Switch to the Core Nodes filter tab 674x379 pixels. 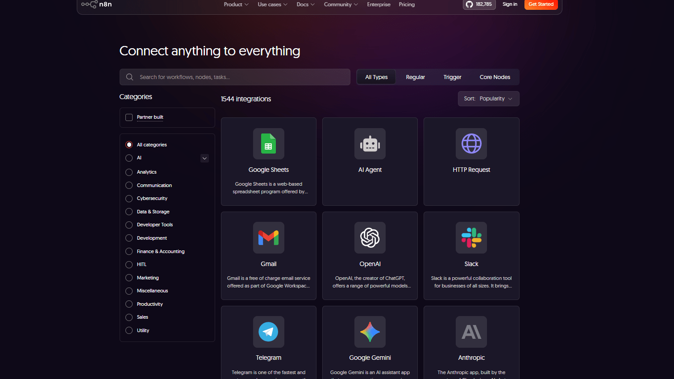tap(495, 77)
